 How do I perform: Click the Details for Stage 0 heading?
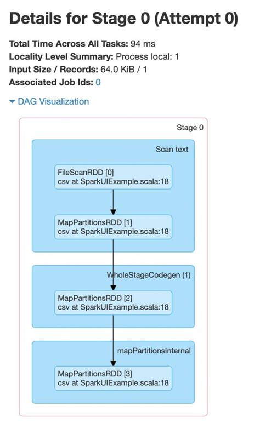point(124,19)
